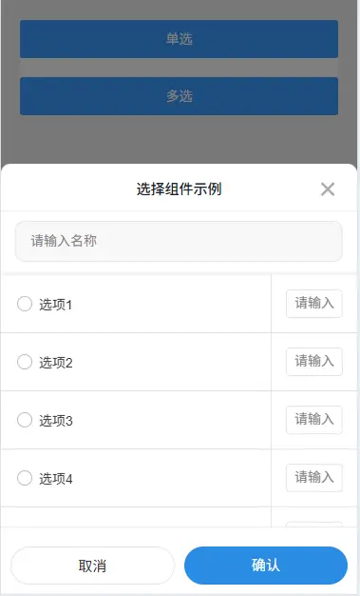Screen dimensions: 360x596
Task: Click the partially visible input below the 选项4 row
Action: tap(314, 525)
